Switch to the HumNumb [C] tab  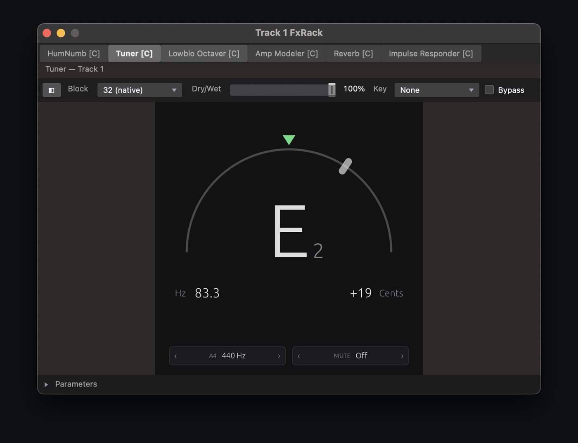tap(73, 54)
